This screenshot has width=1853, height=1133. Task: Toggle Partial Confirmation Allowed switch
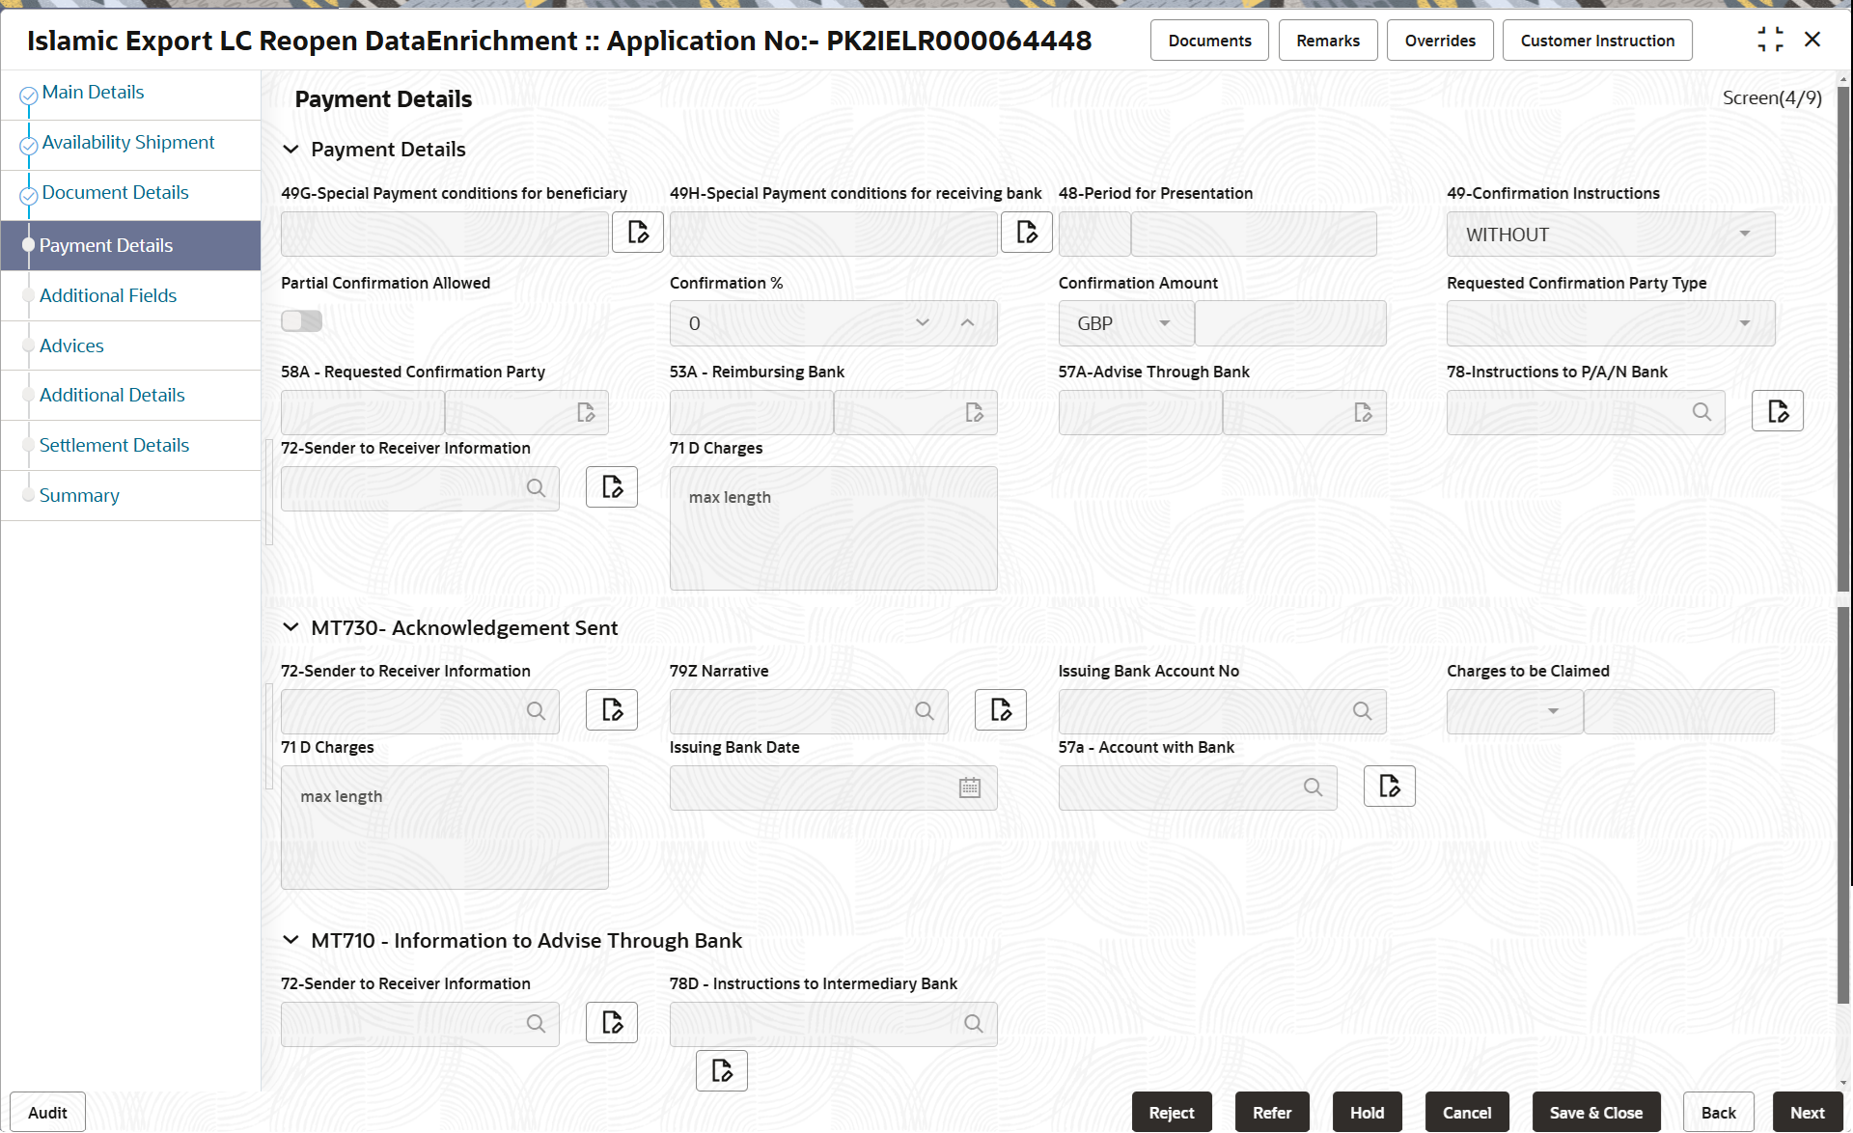pyautogui.click(x=301, y=321)
